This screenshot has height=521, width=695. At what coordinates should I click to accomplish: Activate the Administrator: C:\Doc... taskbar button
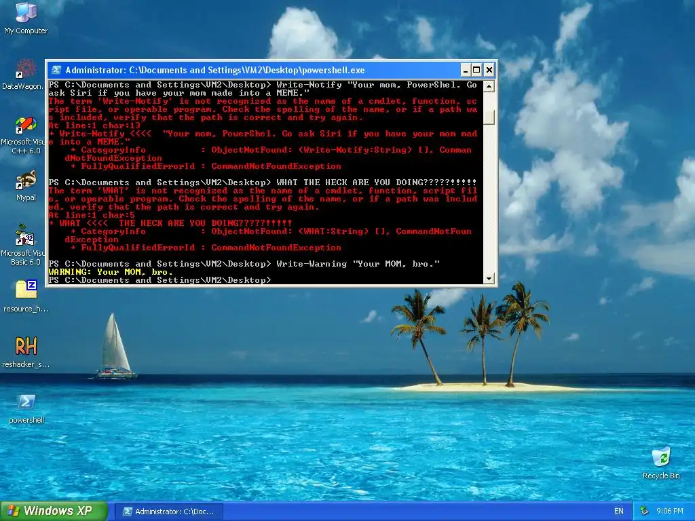point(168,512)
